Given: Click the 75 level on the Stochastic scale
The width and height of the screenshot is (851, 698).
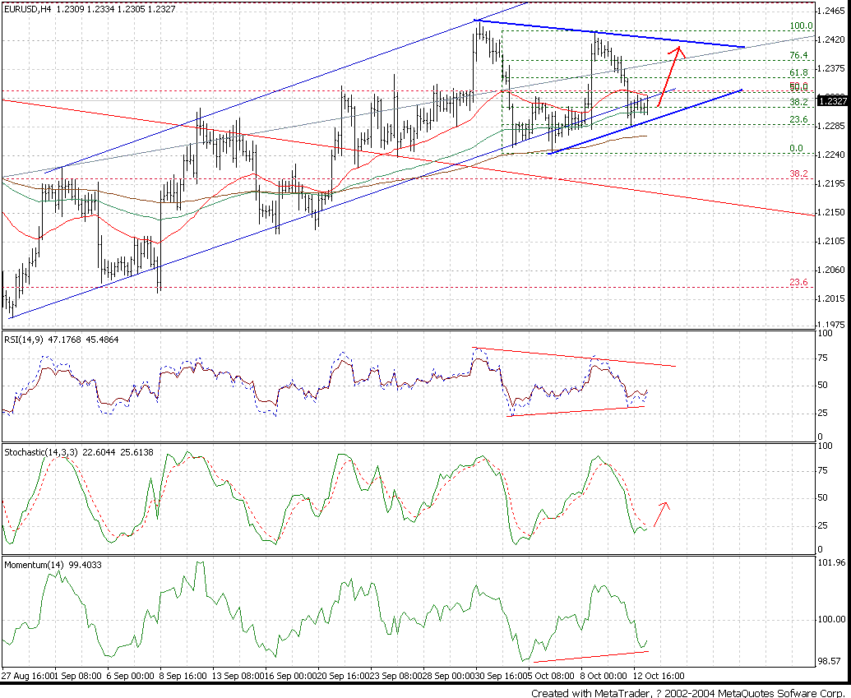Looking at the screenshot, I should click(x=823, y=470).
